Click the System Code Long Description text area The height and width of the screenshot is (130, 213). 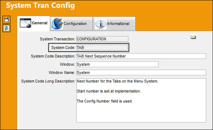[141, 100]
